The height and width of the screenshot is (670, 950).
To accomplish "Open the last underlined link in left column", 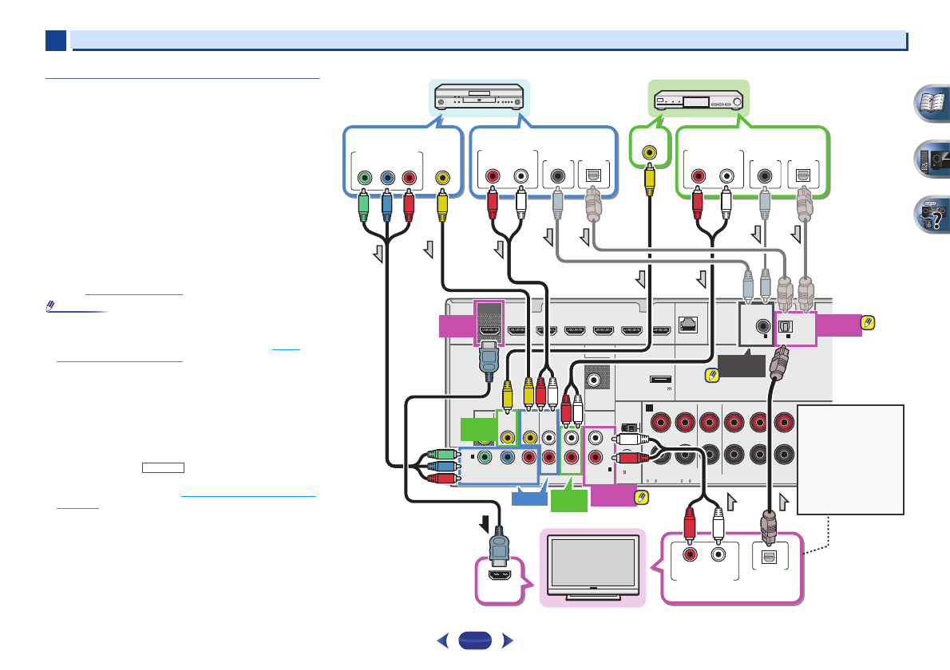I will click(247, 497).
